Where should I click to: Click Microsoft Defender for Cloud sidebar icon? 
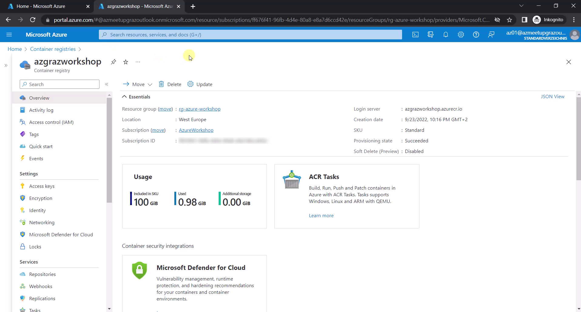point(22,234)
